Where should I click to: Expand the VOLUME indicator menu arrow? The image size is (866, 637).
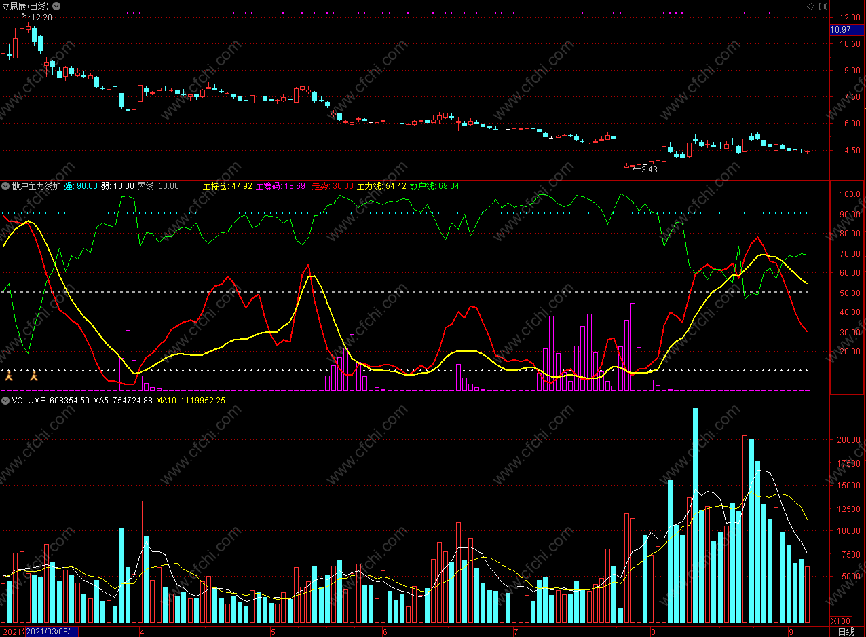point(6,401)
